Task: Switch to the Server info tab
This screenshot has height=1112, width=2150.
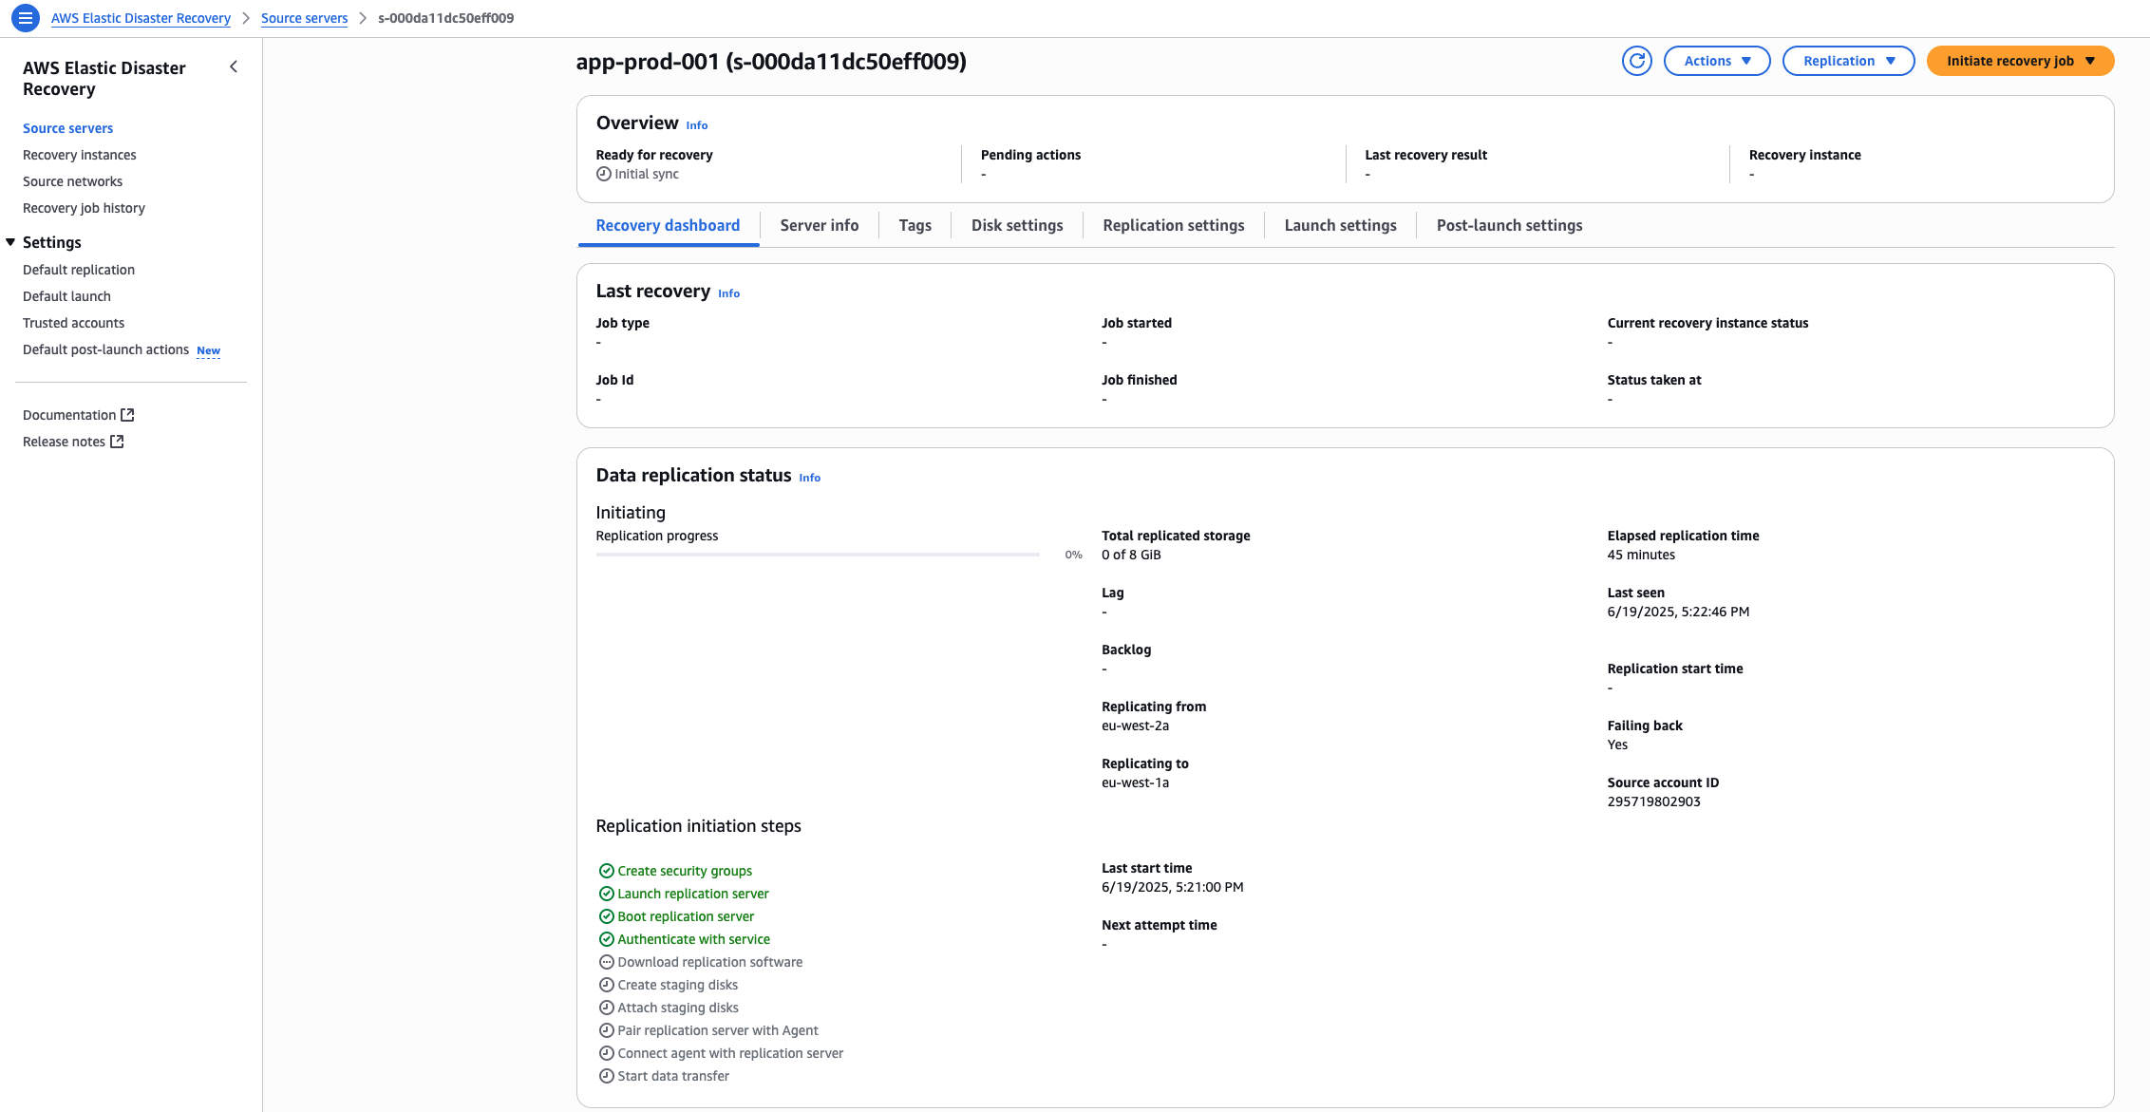Action: pos(819,225)
